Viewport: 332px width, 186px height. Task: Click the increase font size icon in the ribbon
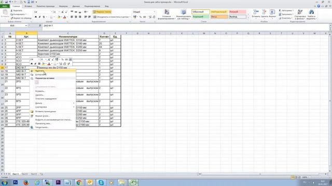62,12
